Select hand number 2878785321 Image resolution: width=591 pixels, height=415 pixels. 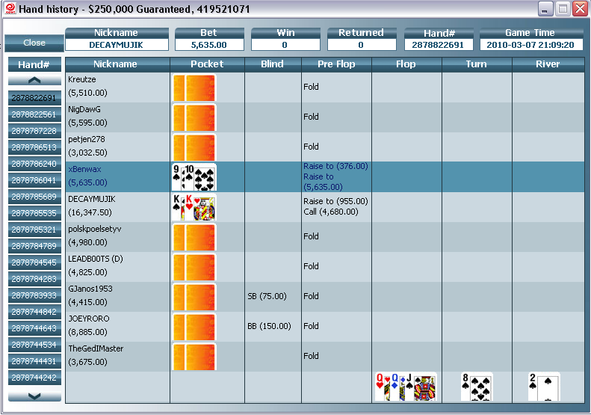pyautogui.click(x=34, y=230)
